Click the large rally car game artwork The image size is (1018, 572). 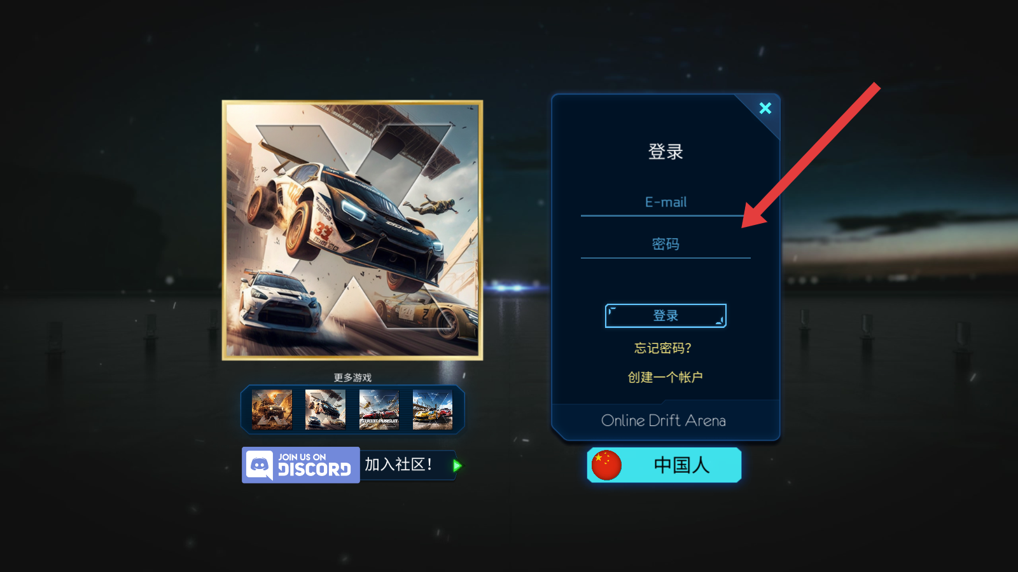click(352, 230)
